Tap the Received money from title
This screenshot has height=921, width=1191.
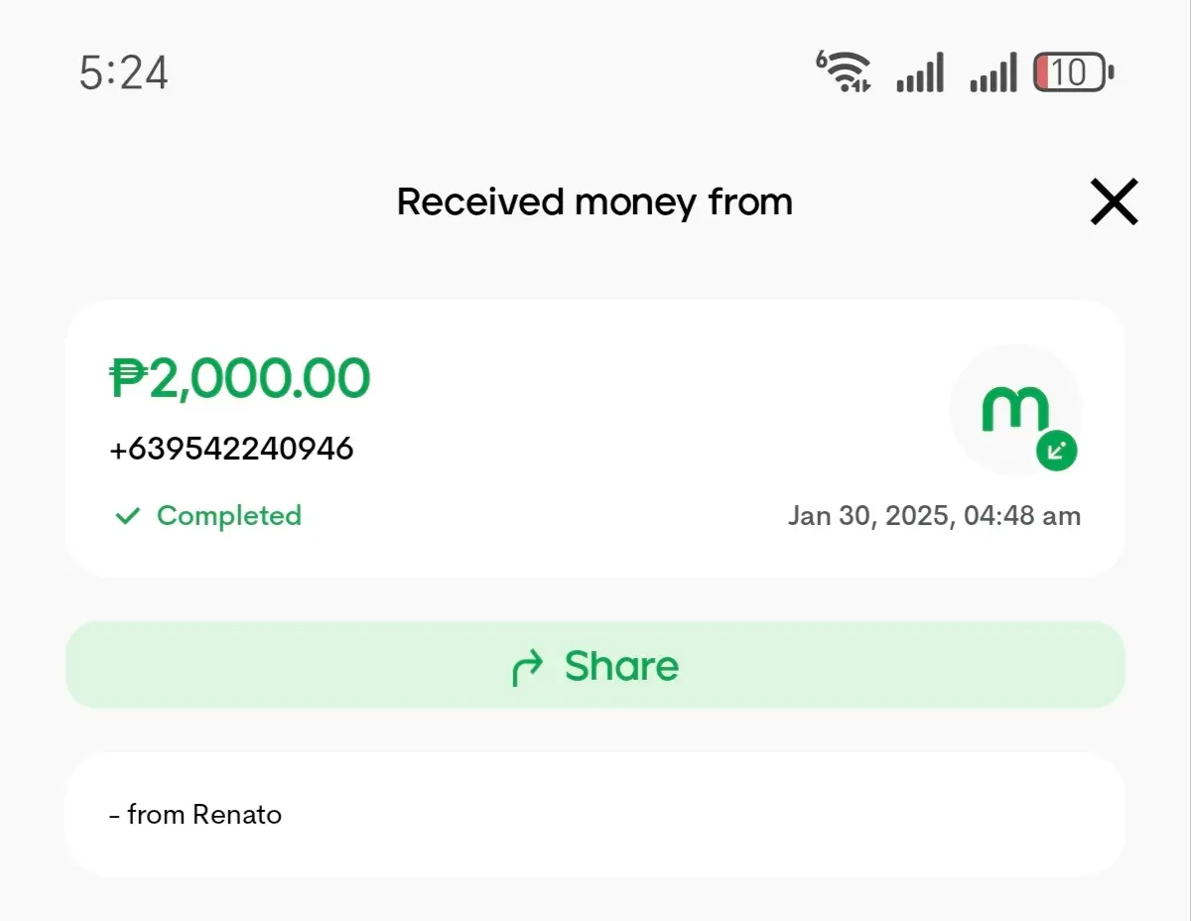[595, 202]
